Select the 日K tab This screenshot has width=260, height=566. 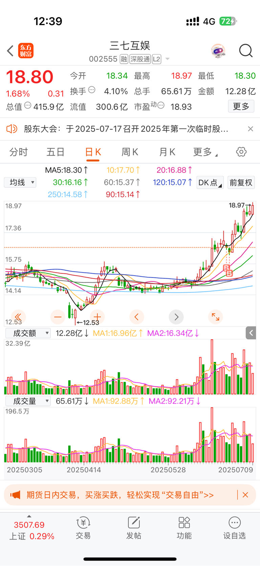click(93, 152)
